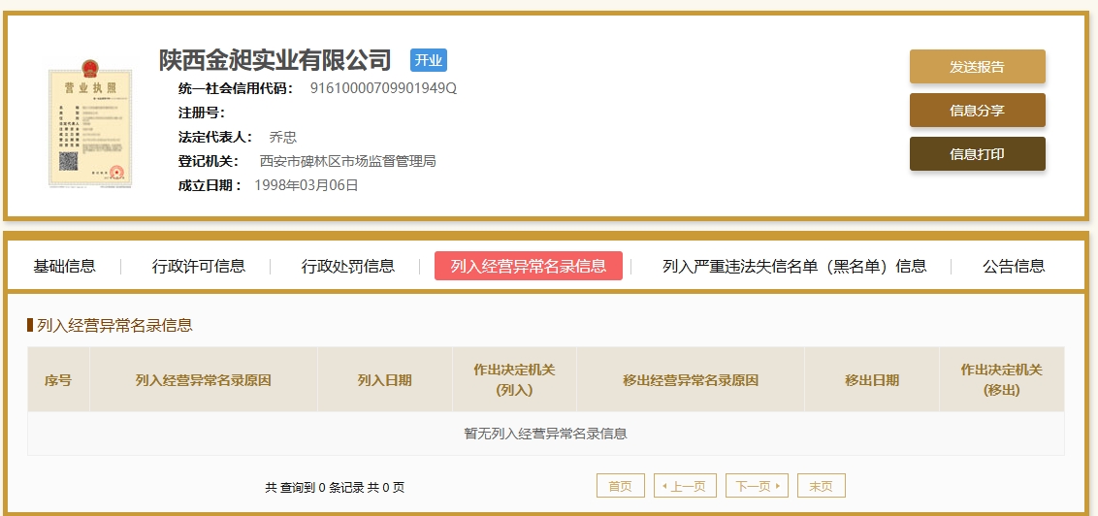Screen dimensions: 1098x516
Task: Click the 注册号 label
Action: (202, 113)
